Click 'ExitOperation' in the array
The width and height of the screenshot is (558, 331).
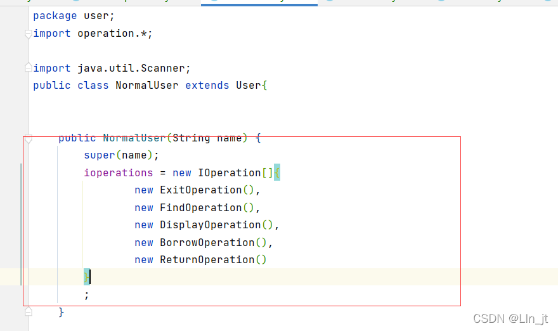[x=201, y=190]
